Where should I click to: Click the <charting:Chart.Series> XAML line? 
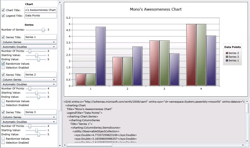pyautogui.click(x=82, y=117)
